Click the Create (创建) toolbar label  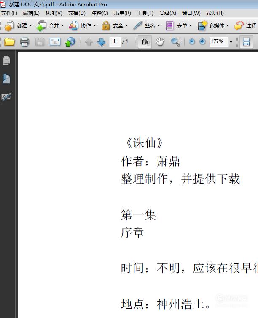click(22, 26)
